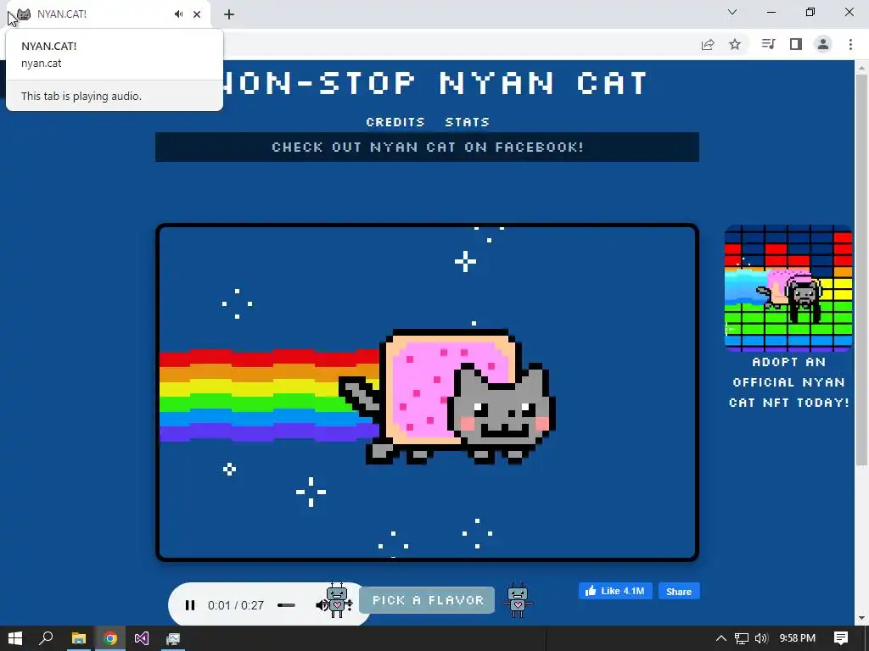Expand the tab search dropdown arrow
This screenshot has width=869, height=651.
tap(732, 12)
